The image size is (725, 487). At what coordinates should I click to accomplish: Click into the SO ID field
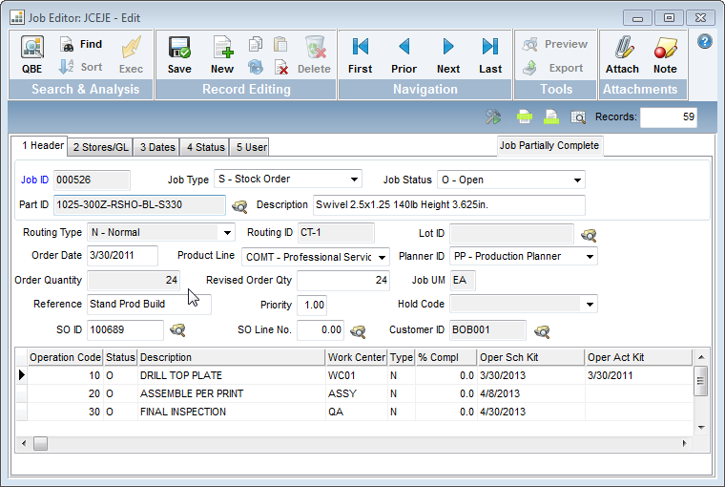pos(125,330)
